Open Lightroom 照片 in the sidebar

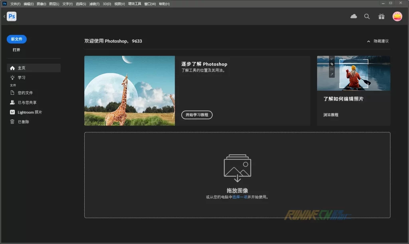click(30, 112)
